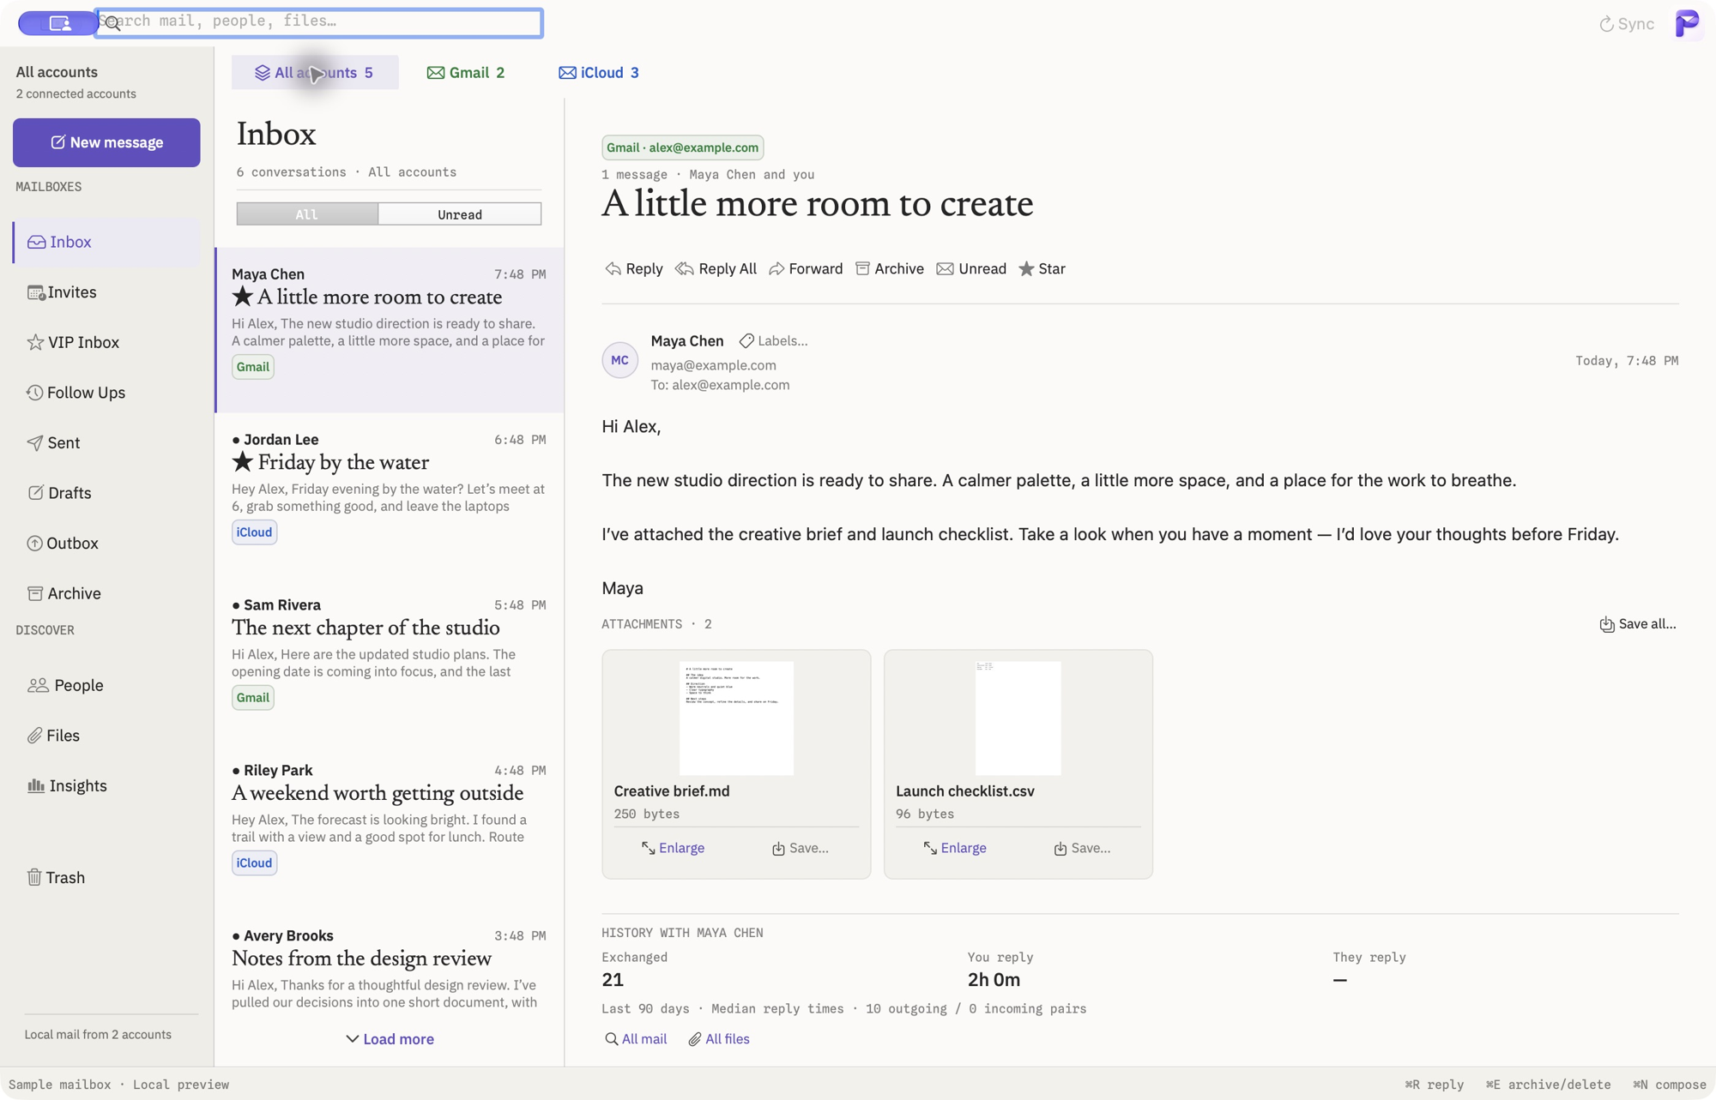
Task: Select the Unread filter segment
Action: [x=460, y=214]
